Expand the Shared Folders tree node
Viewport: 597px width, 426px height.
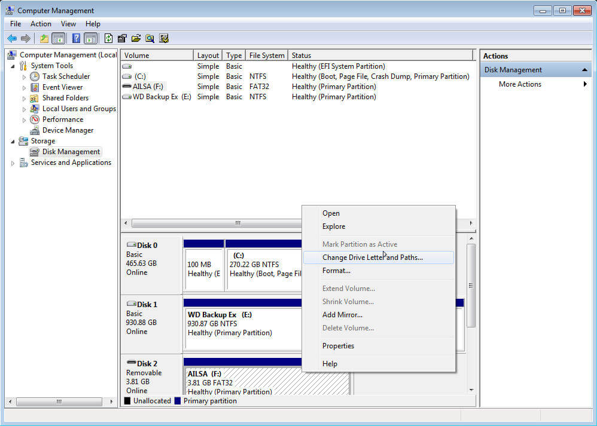[x=24, y=98]
